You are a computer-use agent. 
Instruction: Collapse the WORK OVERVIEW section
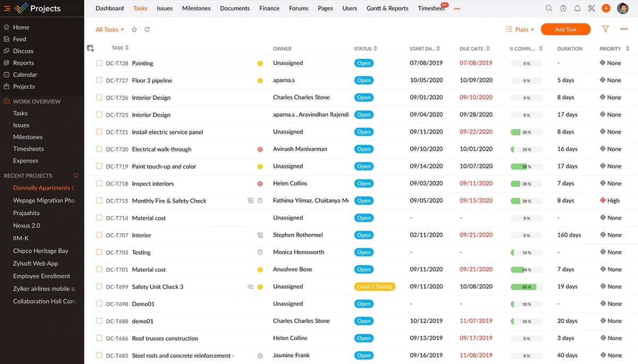point(7,101)
